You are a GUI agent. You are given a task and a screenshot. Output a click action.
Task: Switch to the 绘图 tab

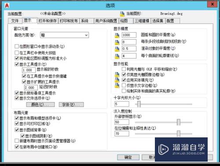tap(126, 21)
